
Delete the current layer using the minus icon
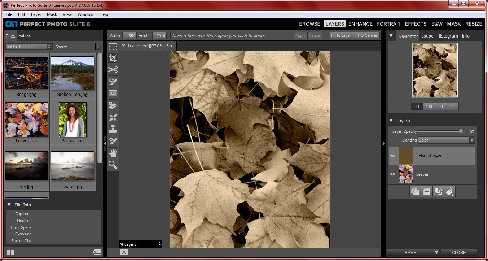pos(426,192)
